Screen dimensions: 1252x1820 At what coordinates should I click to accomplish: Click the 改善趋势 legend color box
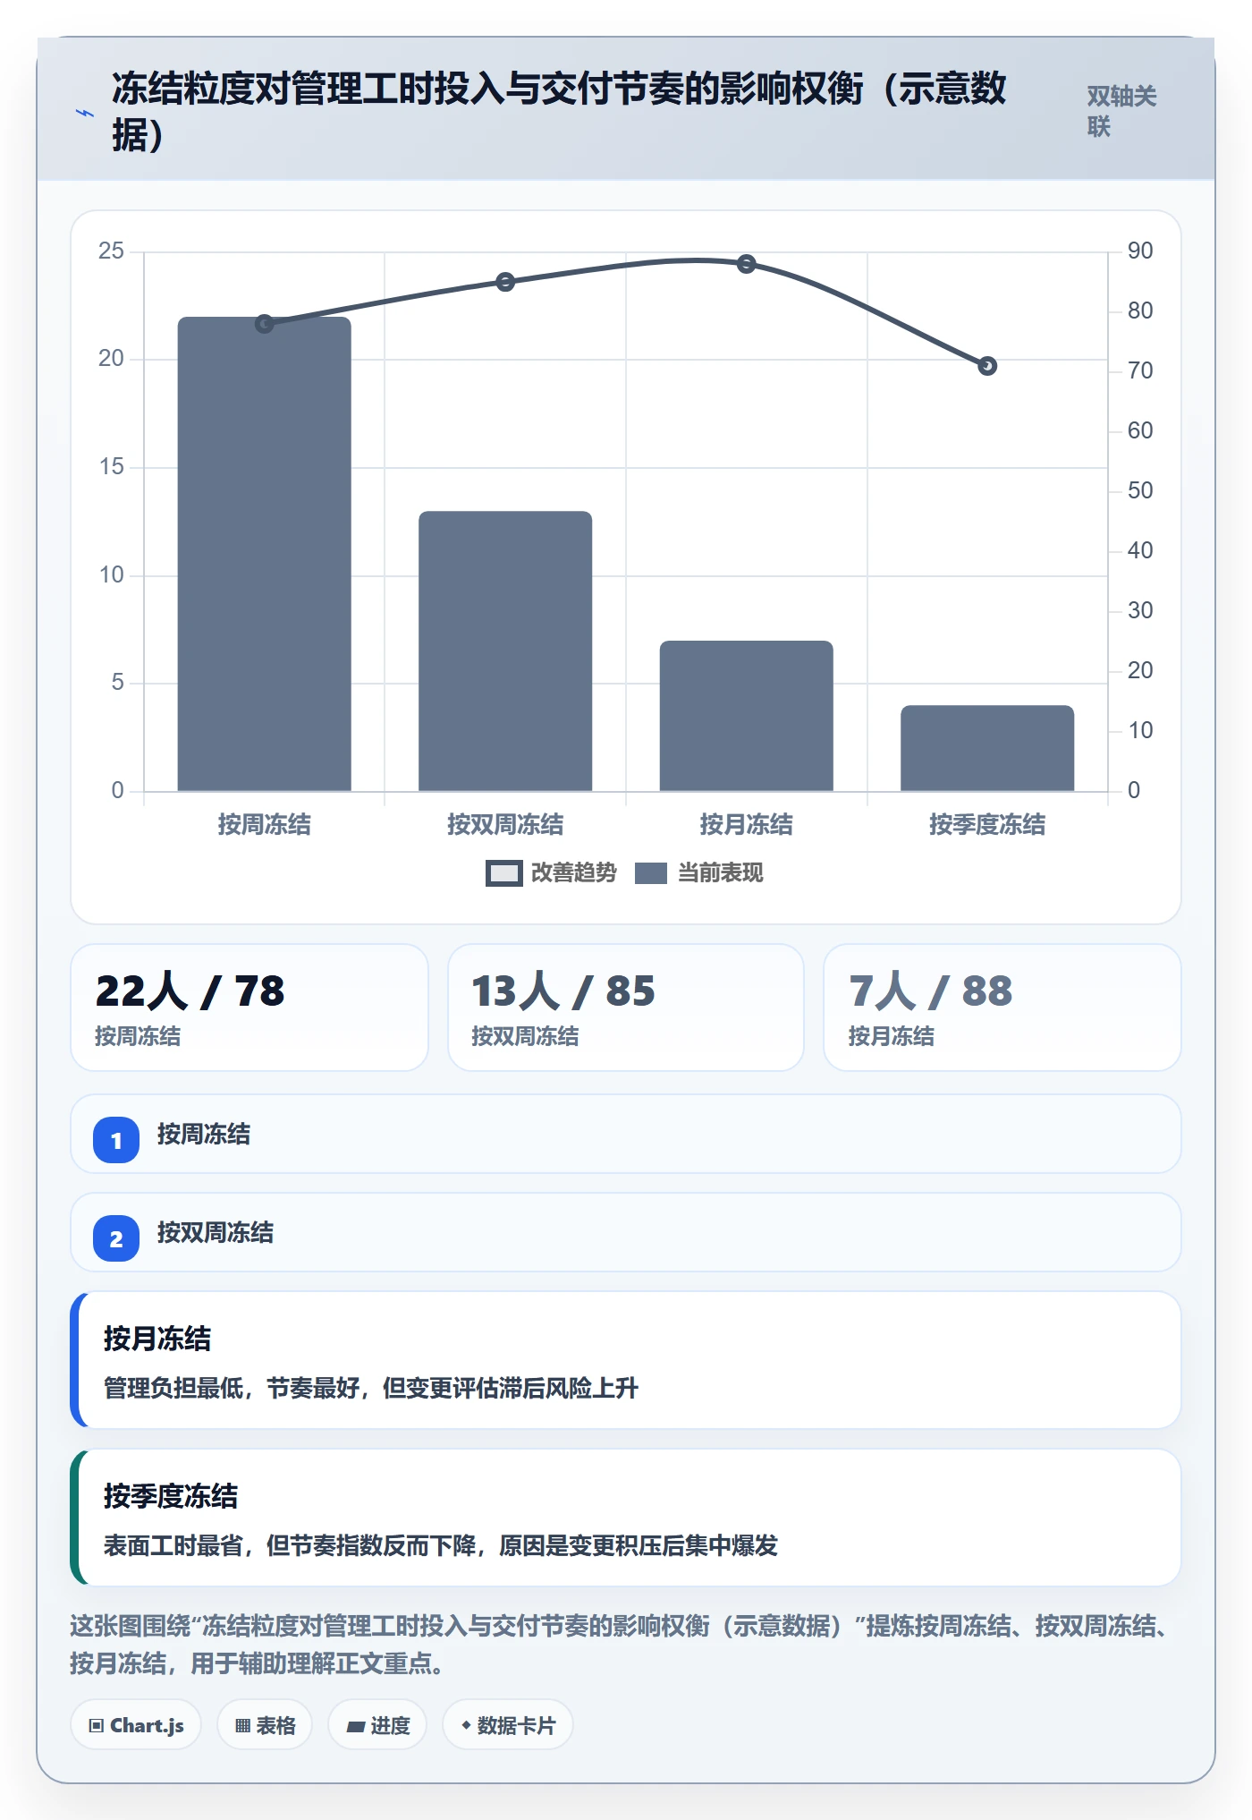(503, 873)
